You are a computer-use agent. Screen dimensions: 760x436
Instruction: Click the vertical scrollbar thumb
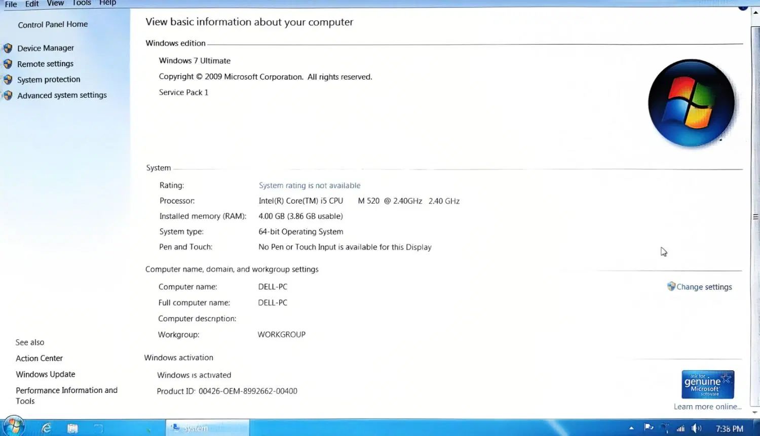[755, 217]
